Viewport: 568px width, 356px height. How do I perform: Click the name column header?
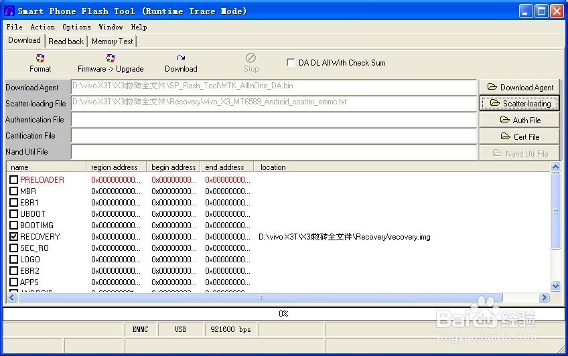point(46,167)
